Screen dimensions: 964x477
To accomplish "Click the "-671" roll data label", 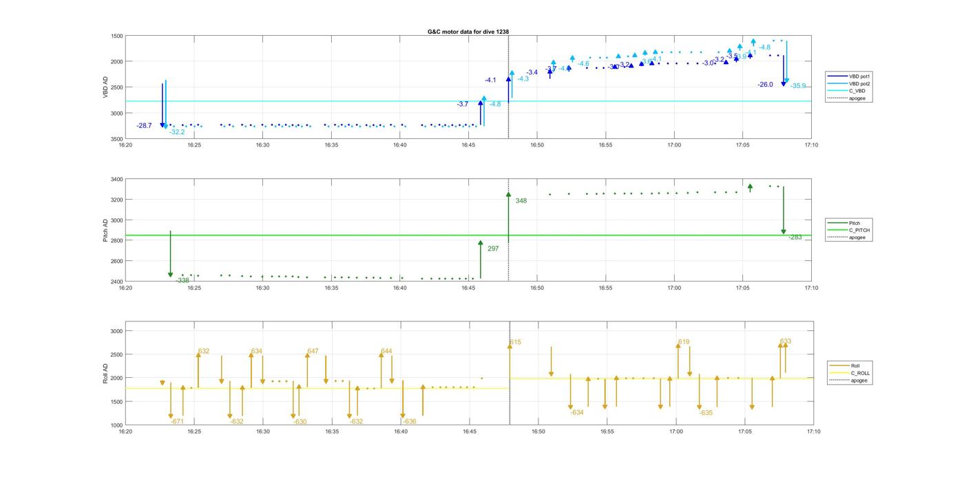I will click(177, 421).
